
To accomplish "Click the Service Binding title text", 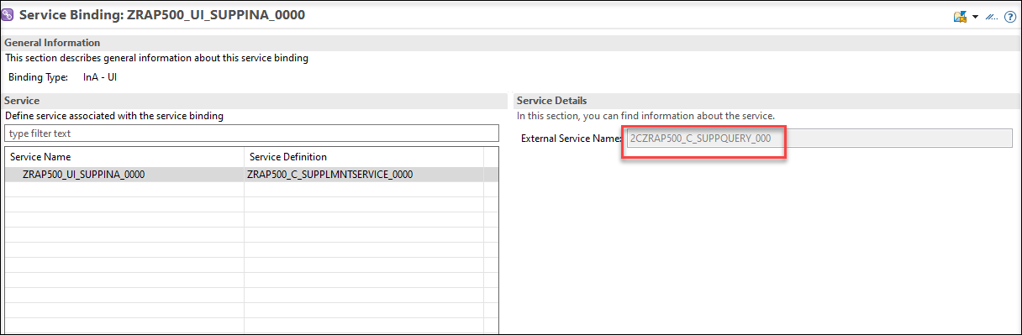I will [x=162, y=15].
